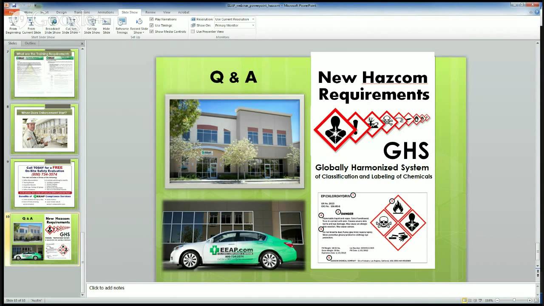Viewport: 544px width, 306px height.
Task: Click the Hide Slide button
Action: [x=106, y=25]
